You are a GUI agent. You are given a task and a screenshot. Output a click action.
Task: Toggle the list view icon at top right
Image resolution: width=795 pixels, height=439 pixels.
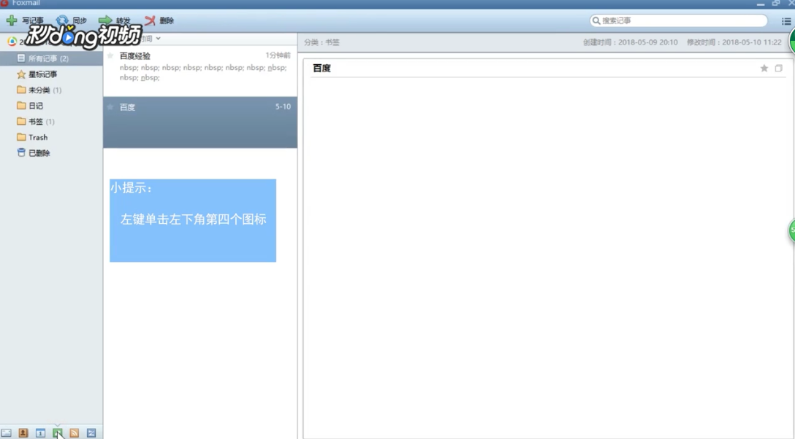coord(787,20)
